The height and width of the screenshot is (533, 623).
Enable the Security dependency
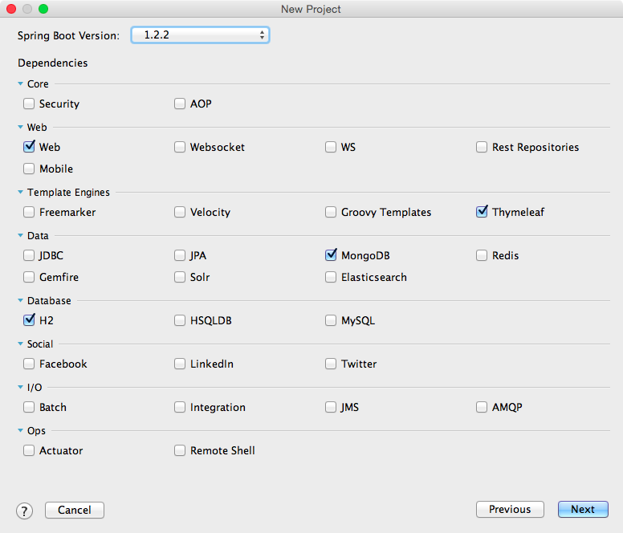29,104
